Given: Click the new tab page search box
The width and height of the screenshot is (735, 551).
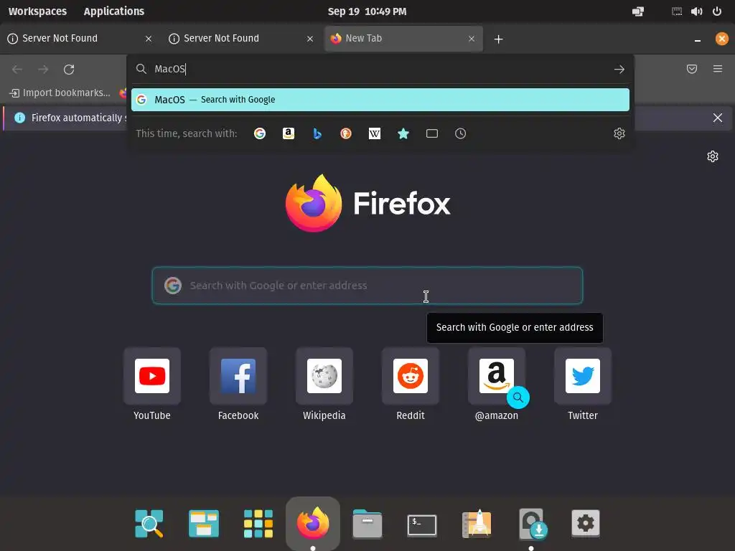Looking at the screenshot, I should pos(367,286).
